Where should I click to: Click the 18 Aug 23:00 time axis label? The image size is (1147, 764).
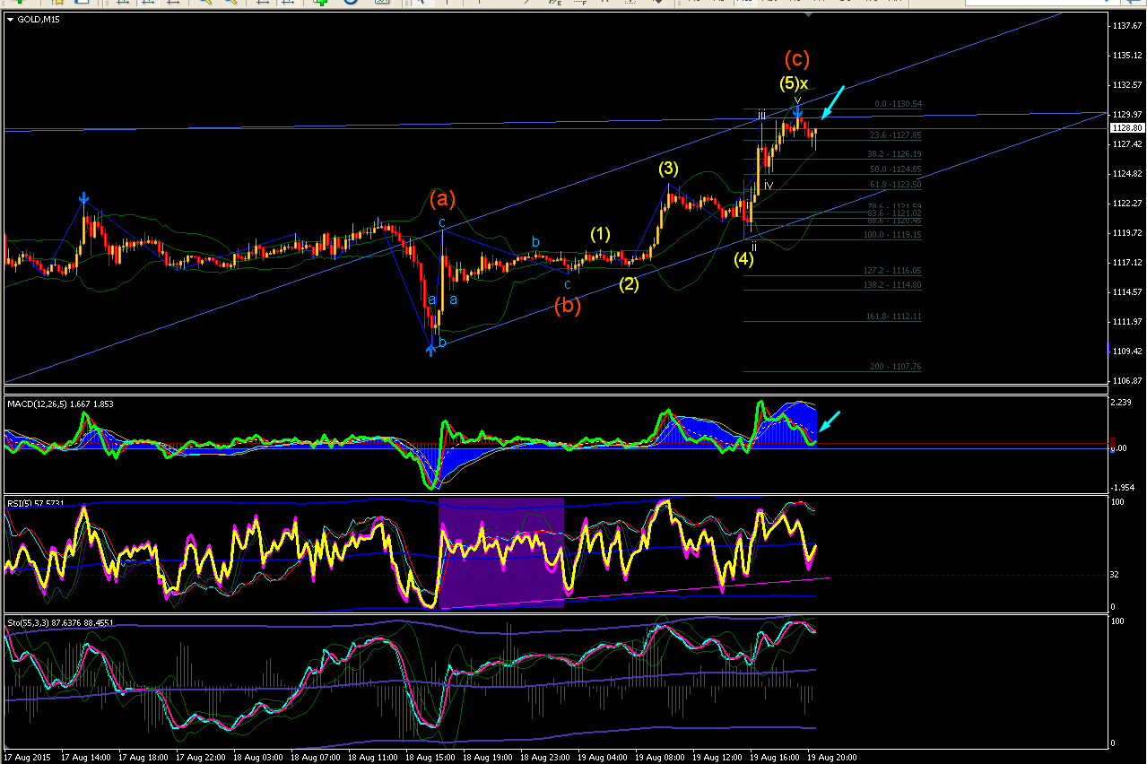[x=545, y=758]
